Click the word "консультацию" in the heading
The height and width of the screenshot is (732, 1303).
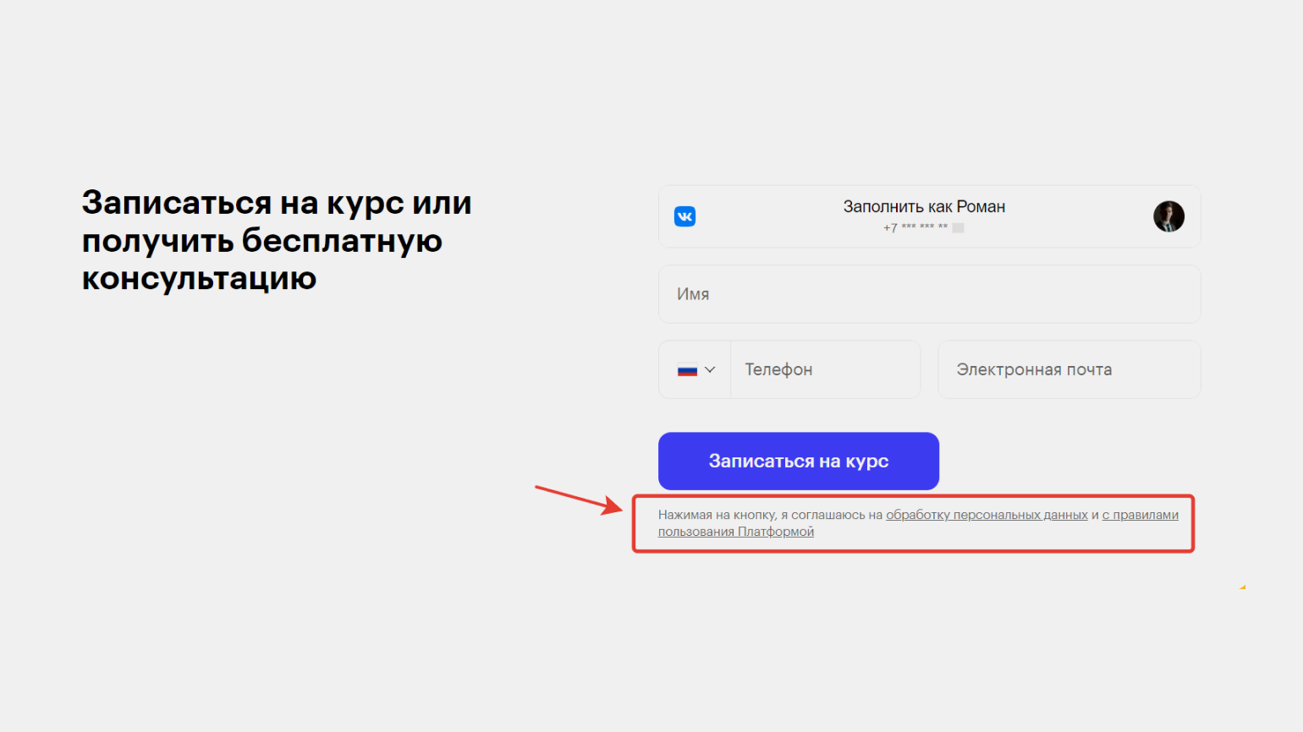pyautogui.click(x=199, y=277)
